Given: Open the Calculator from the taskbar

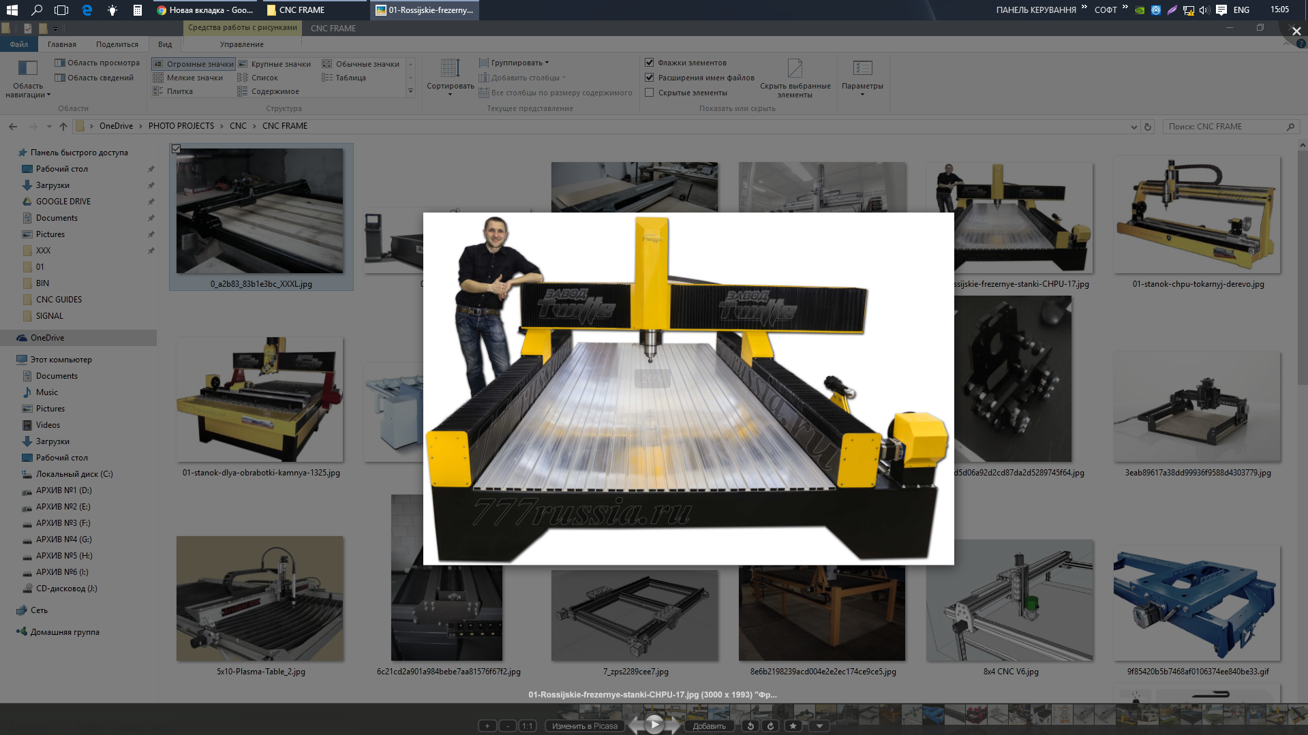Looking at the screenshot, I should click(138, 10).
